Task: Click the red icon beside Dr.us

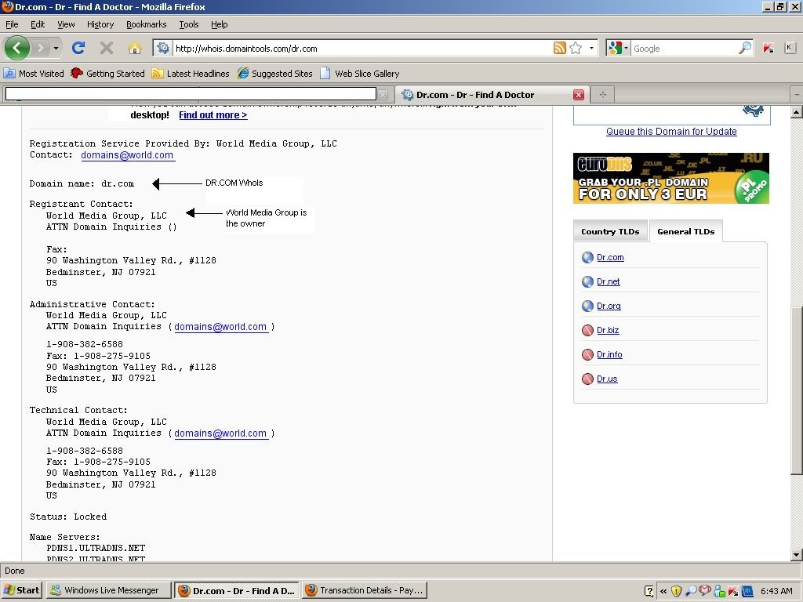Action: click(588, 379)
